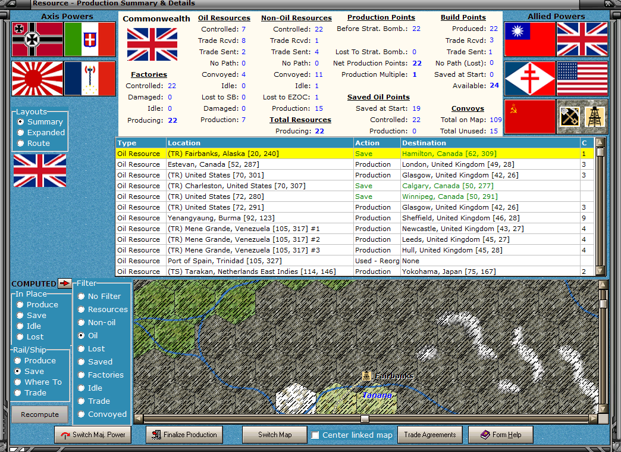Click Finalize Production button

184,435
